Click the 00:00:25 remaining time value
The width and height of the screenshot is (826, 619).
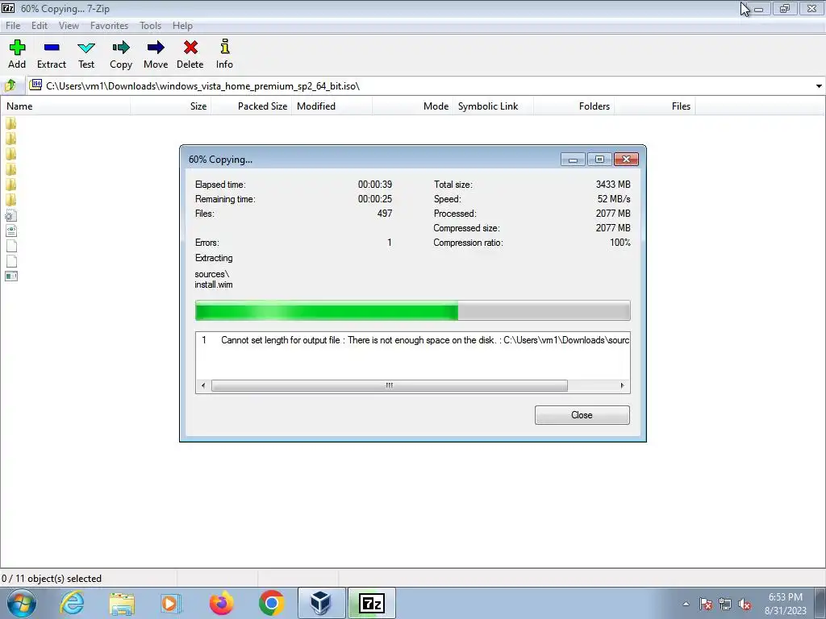[x=375, y=199]
